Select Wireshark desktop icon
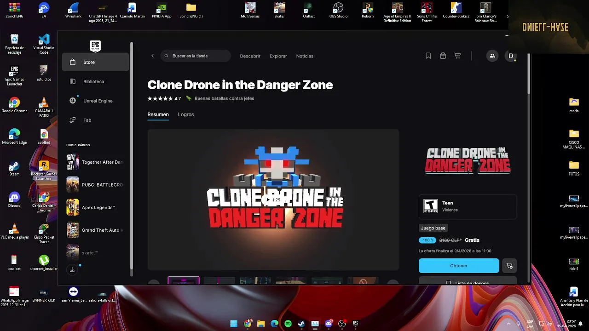The height and width of the screenshot is (331, 589). coord(73,11)
